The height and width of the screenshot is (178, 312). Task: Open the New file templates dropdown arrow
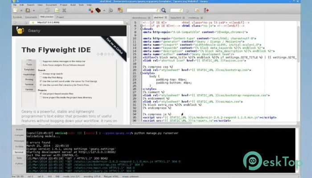(21, 10)
